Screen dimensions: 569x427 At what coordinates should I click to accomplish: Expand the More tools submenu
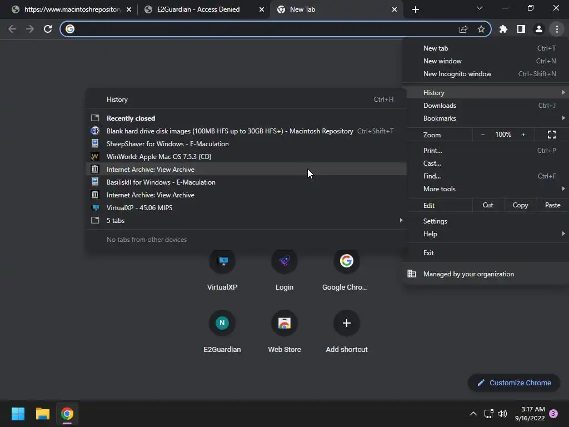486,189
